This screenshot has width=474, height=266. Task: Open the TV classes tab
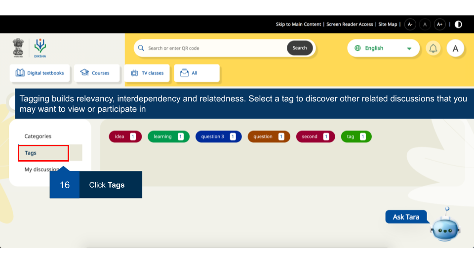tap(147, 73)
